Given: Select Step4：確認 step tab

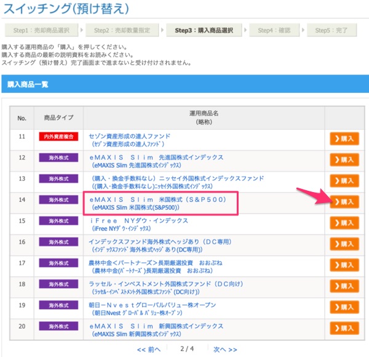Looking at the screenshot, I should (274, 30).
